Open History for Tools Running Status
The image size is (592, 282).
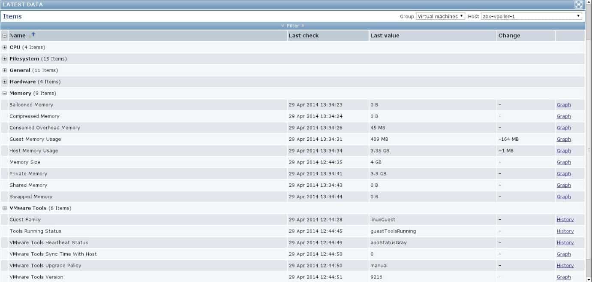(x=565, y=231)
